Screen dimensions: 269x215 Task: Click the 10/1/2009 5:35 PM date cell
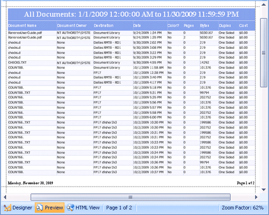tap(147, 97)
